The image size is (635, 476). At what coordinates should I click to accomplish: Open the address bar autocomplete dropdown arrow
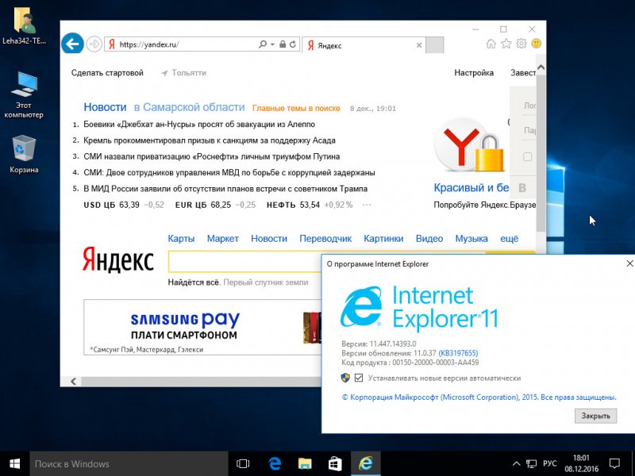click(272, 44)
